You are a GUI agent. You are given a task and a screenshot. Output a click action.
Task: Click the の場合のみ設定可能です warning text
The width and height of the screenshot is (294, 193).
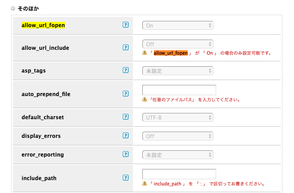[246, 53]
